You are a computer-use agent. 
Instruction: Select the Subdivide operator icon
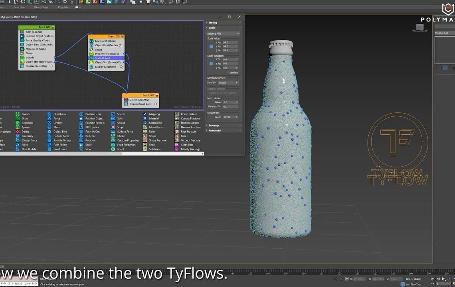(145, 149)
